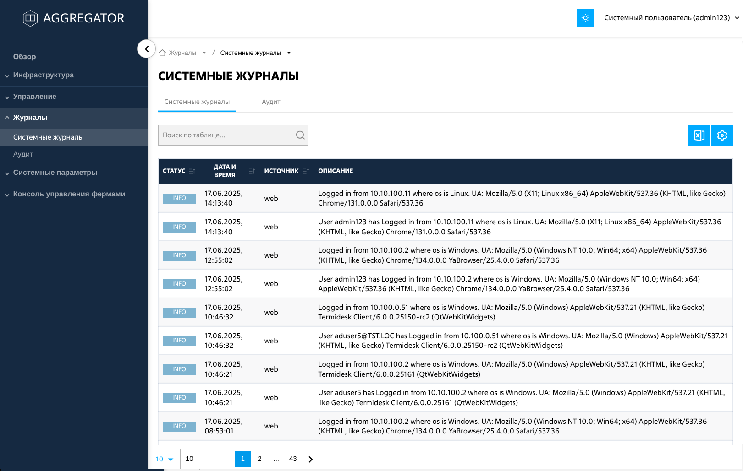Image resolution: width=743 pixels, height=471 pixels.
Task: Export the table to Excel
Action: [x=699, y=135]
